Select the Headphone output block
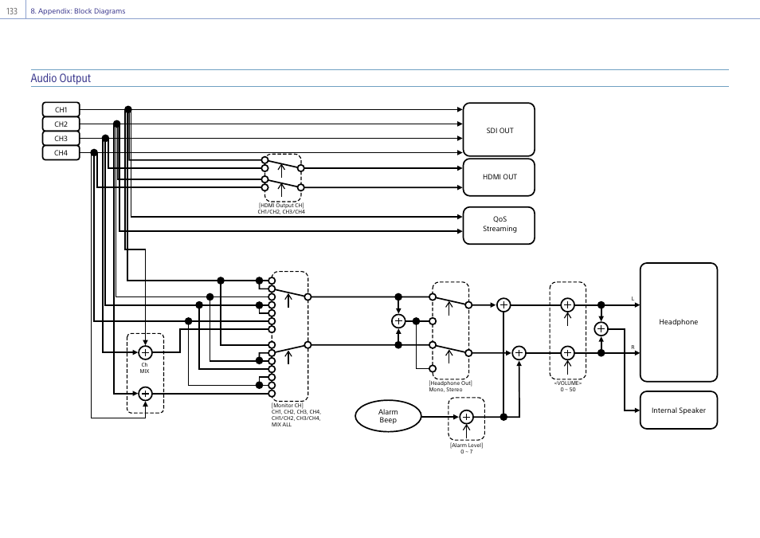The width and height of the screenshot is (760, 538). click(x=679, y=322)
